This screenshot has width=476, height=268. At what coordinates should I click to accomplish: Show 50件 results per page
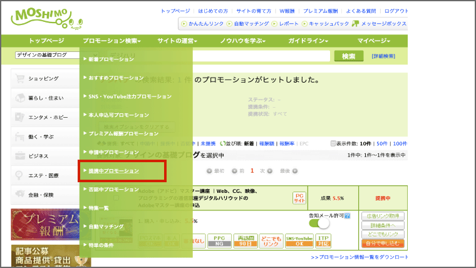pyautogui.click(x=382, y=143)
